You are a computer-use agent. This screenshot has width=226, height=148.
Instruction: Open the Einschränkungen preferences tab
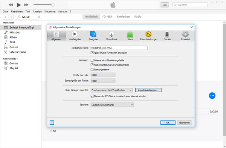tap(149, 36)
